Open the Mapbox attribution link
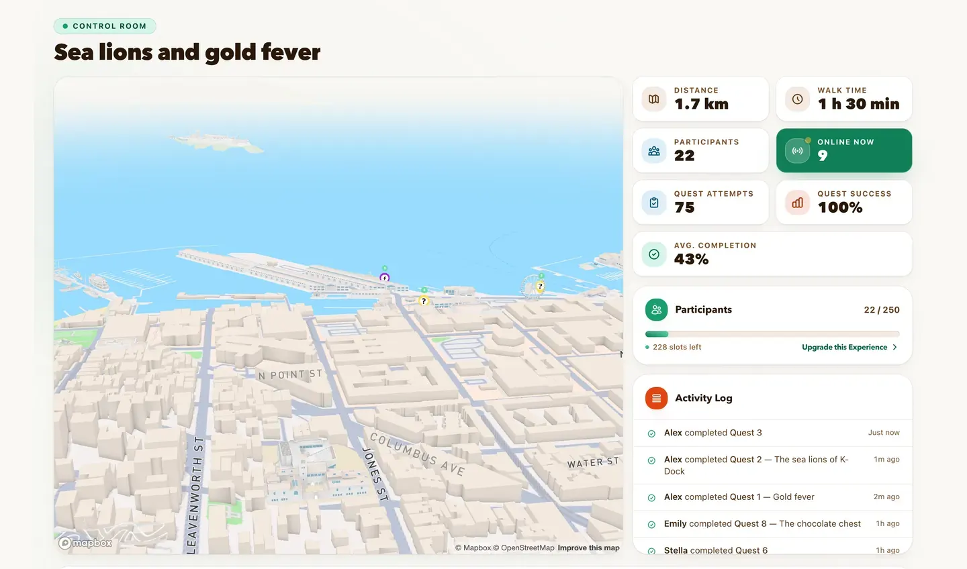This screenshot has width=967, height=569. 473,548
